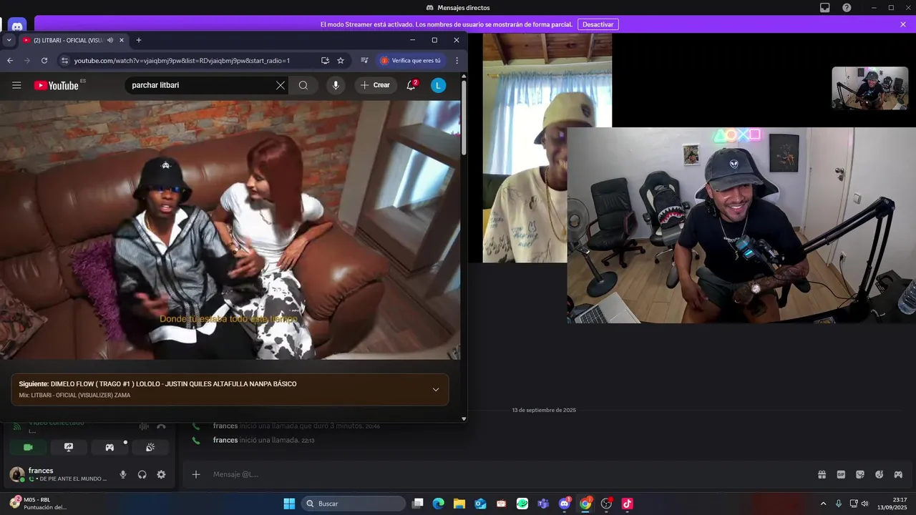916x515 pixels.
Task: Open Chrome three-dot menu
Action: (x=457, y=61)
